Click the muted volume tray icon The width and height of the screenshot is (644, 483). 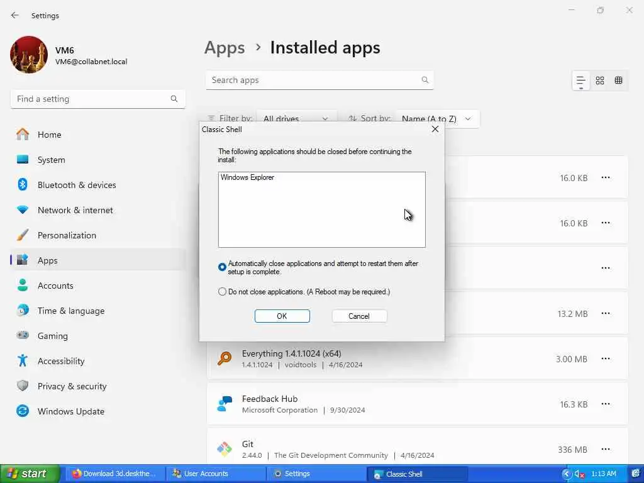pos(579,474)
